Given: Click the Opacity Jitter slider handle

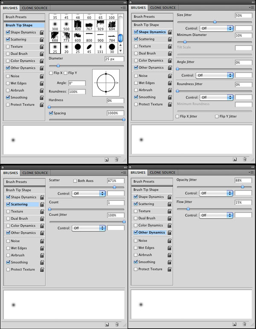Looking at the screenshot, I should click(x=243, y=186).
